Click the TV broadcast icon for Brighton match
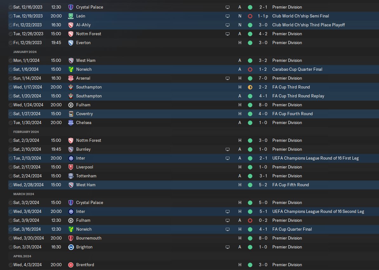This screenshot has width=379, height=270. coord(228,247)
